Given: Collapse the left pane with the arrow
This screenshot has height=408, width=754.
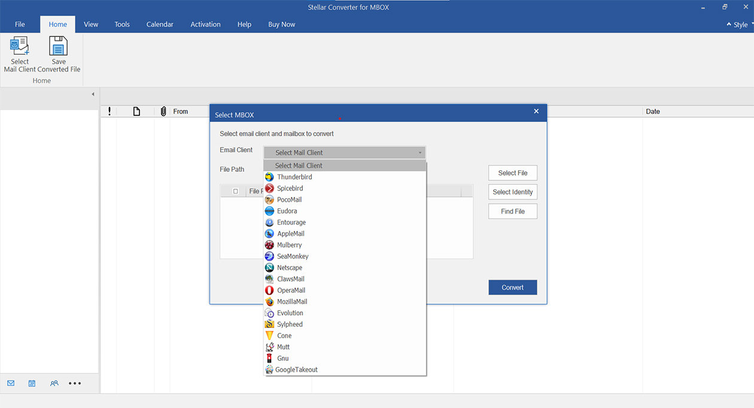Looking at the screenshot, I should click(93, 94).
